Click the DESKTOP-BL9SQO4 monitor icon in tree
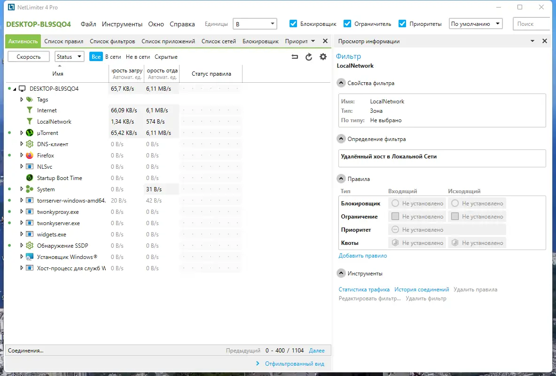 [x=22, y=89]
